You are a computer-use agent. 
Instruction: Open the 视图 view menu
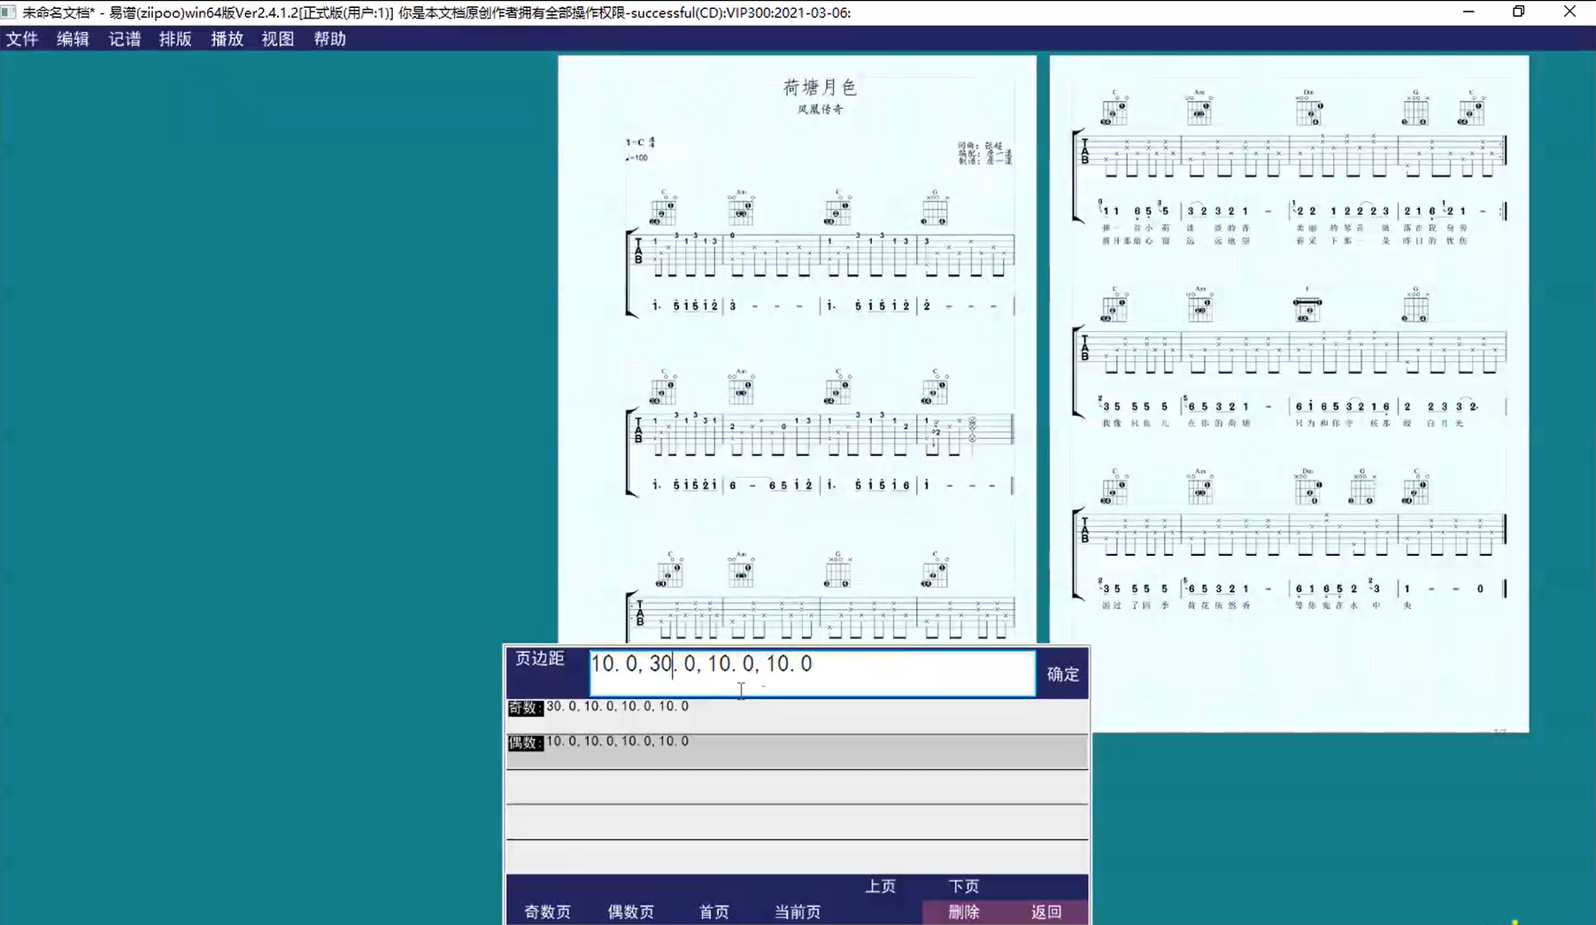(x=277, y=39)
